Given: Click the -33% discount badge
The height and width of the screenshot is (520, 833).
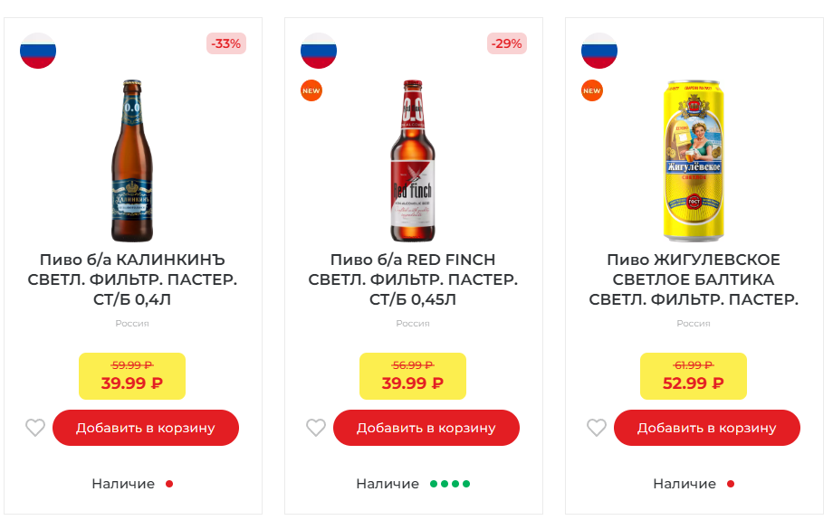Looking at the screenshot, I should 225,43.
